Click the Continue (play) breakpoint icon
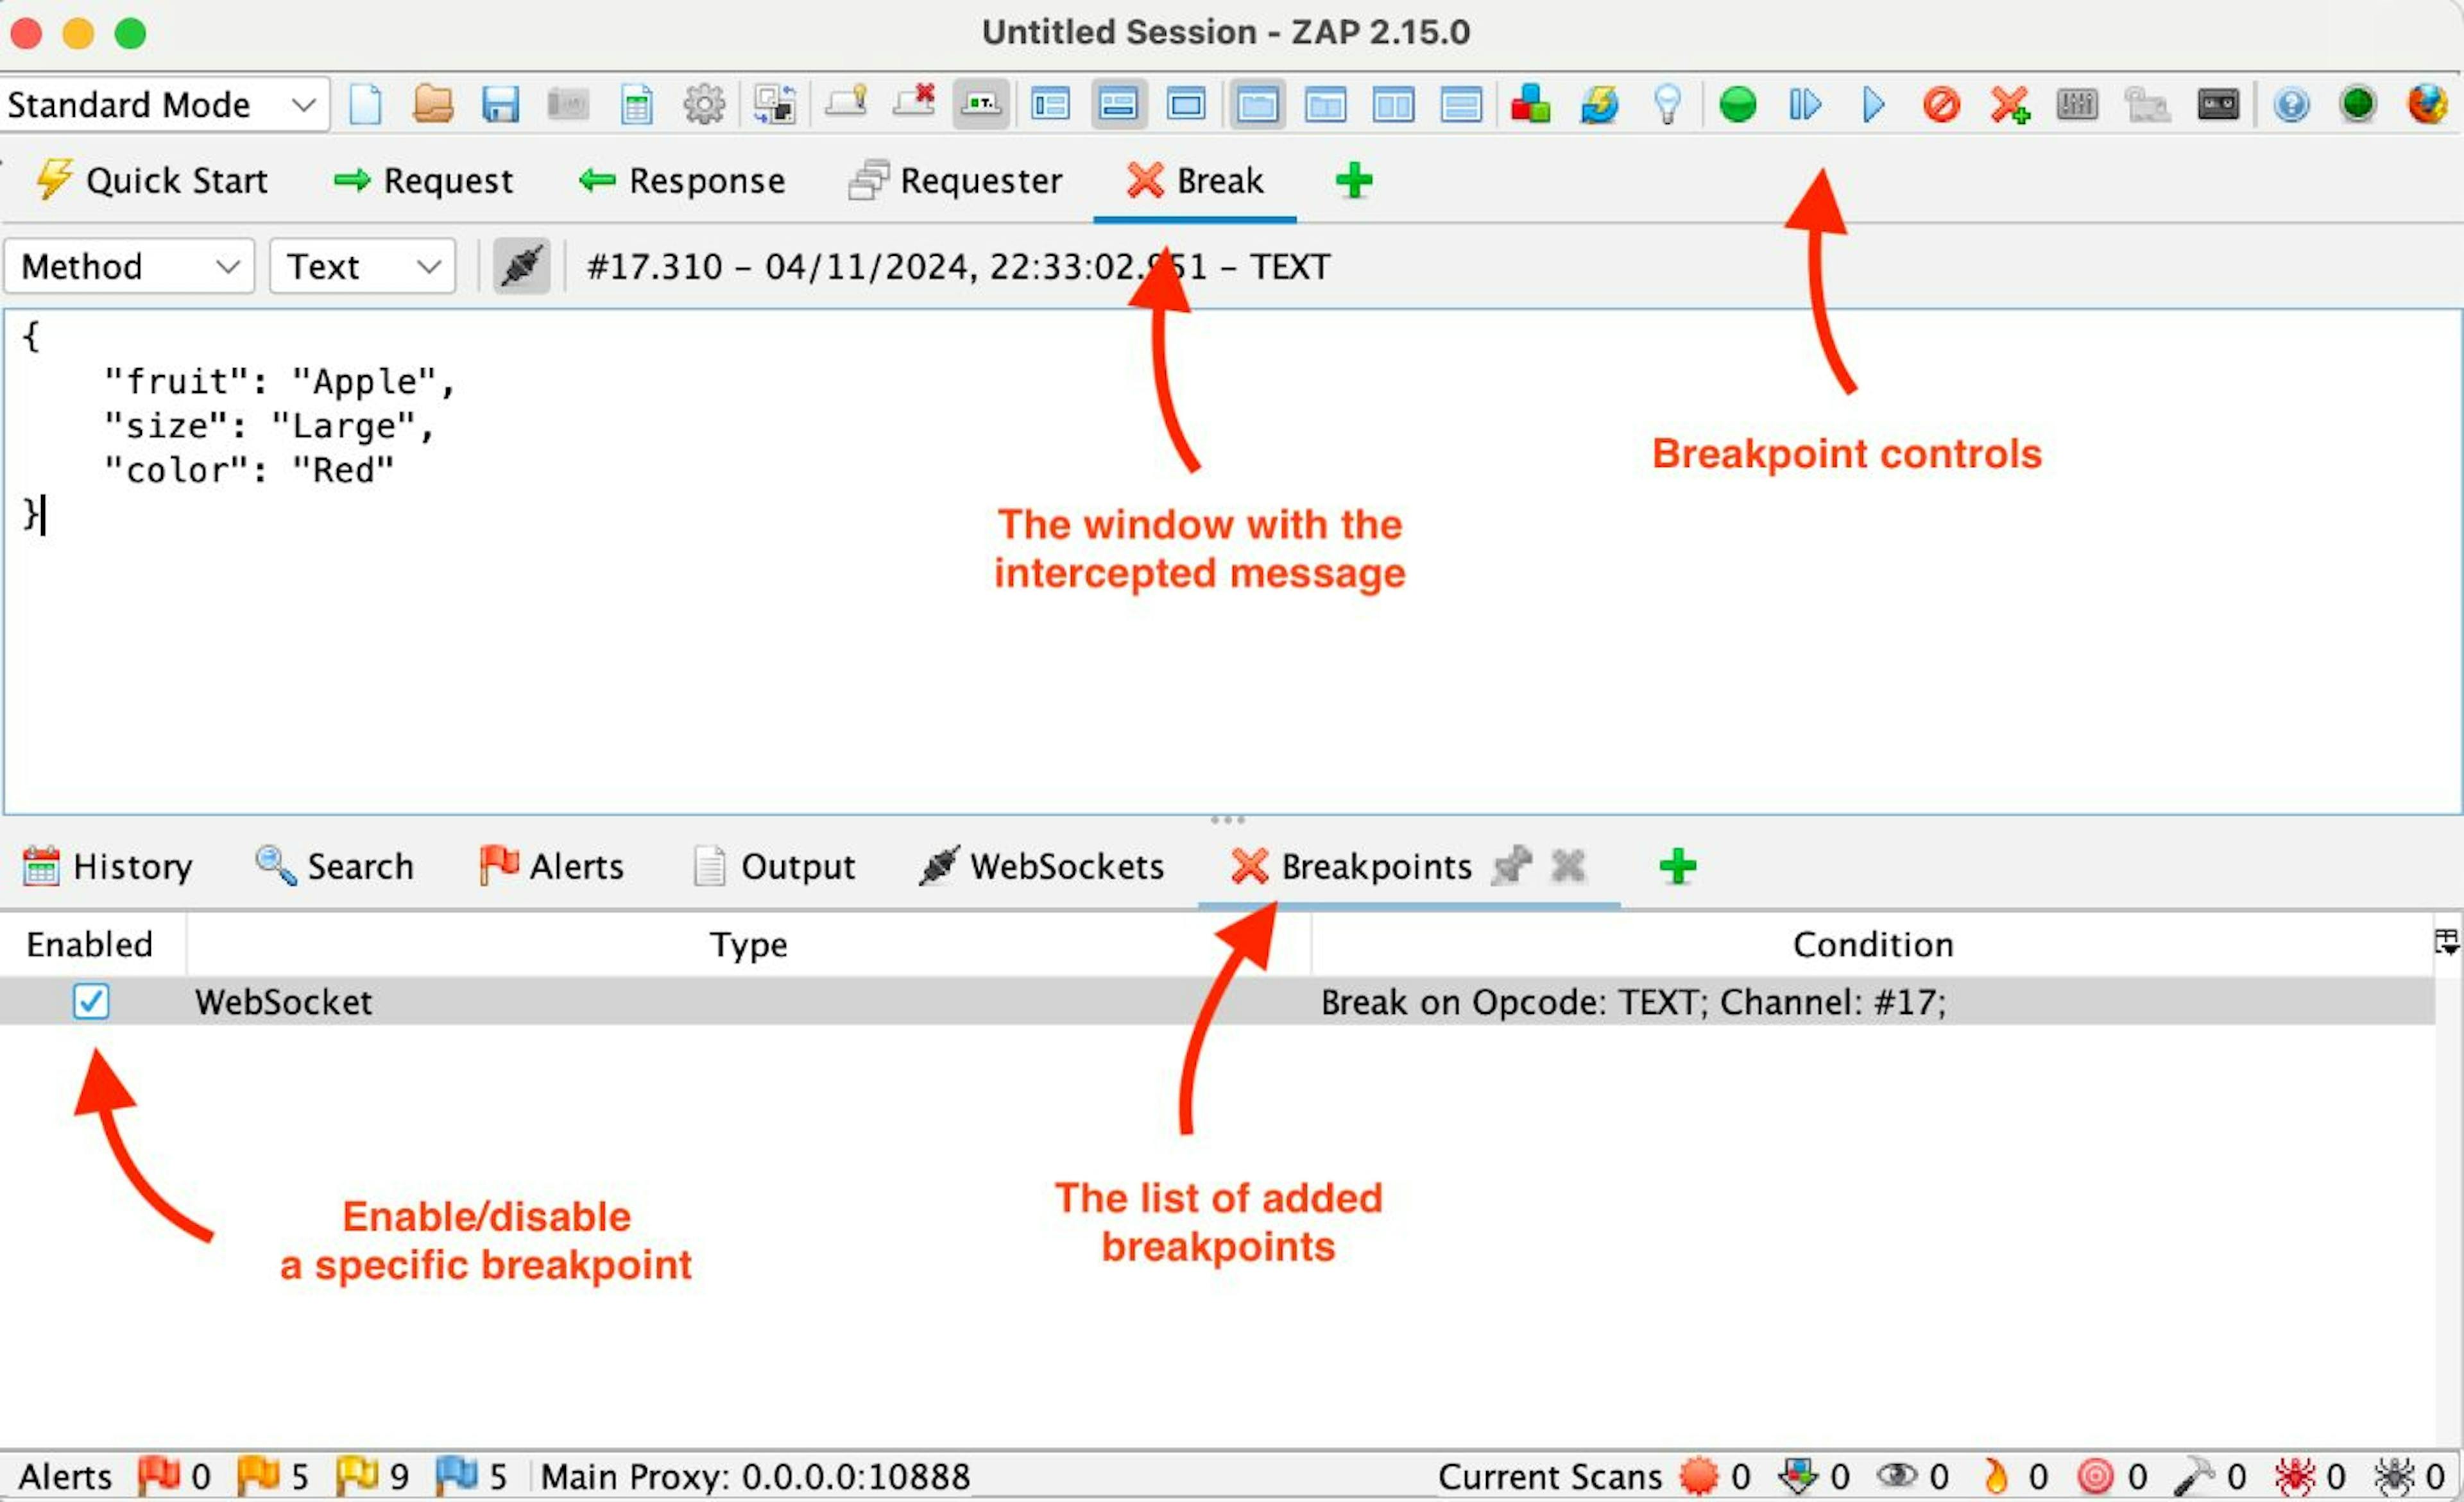2464x1502 pixels. (1873, 105)
